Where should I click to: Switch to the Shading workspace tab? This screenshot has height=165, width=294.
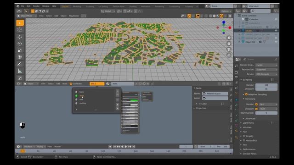(x=133, y=6)
